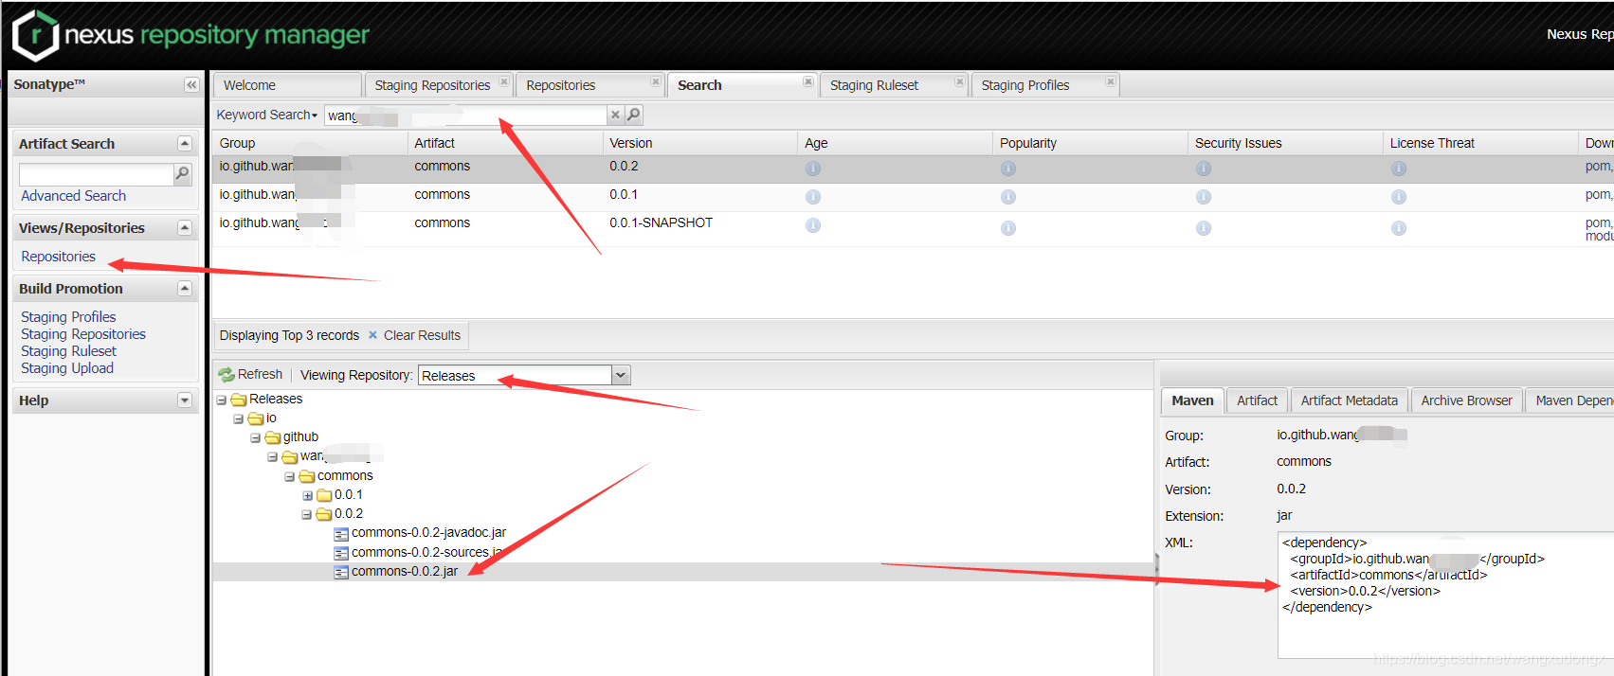1614x676 pixels.
Task: Open Staging Upload link
Action: click(x=67, y=368)
